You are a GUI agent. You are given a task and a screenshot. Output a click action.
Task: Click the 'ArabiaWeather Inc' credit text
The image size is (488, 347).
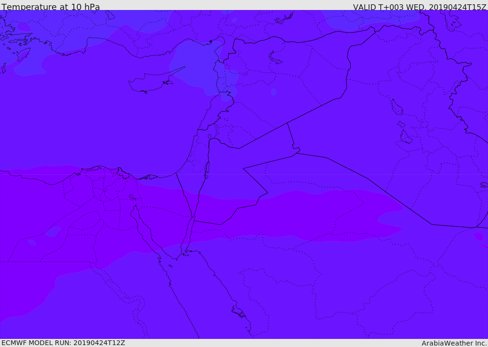[x=454, y=343]
